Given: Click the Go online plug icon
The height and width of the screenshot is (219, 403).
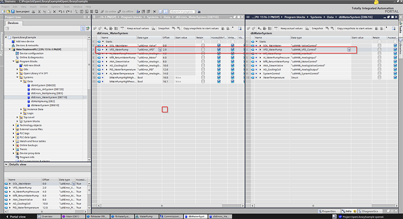Looking at the screenshot, I should [102, 12].
